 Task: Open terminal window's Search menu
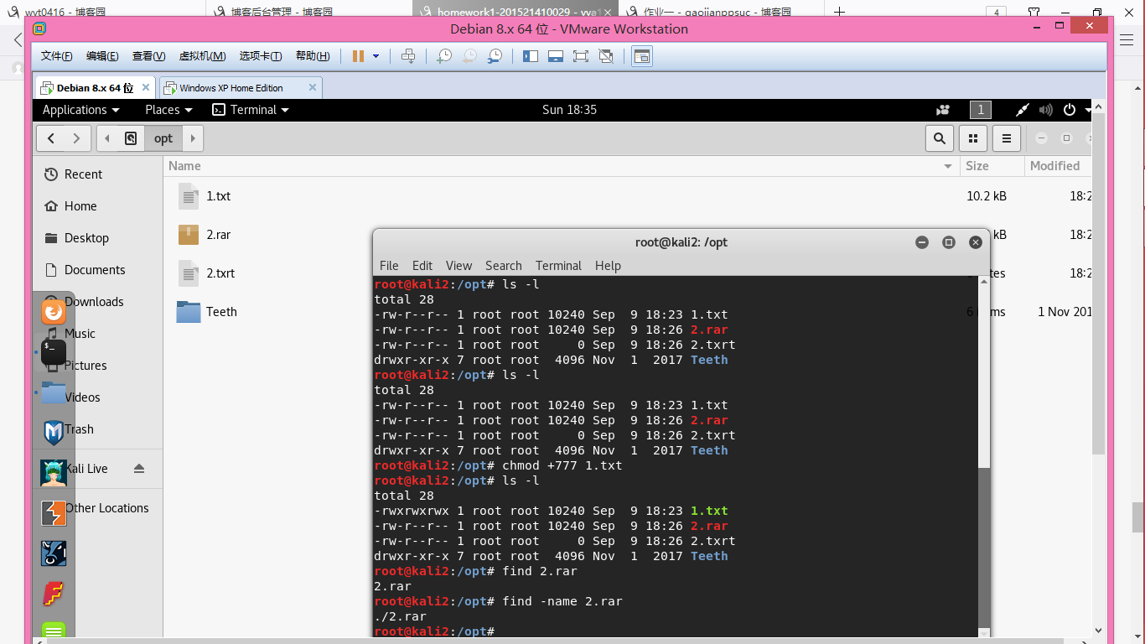[503, 266]
